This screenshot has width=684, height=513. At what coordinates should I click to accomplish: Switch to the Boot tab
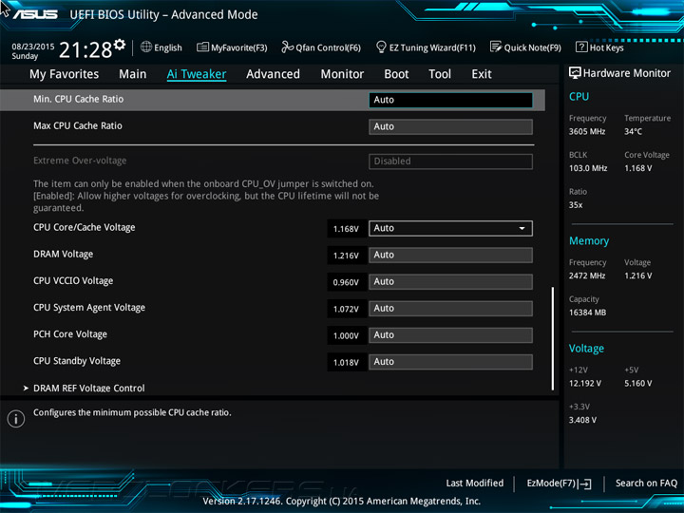click(x=396, y=74)
